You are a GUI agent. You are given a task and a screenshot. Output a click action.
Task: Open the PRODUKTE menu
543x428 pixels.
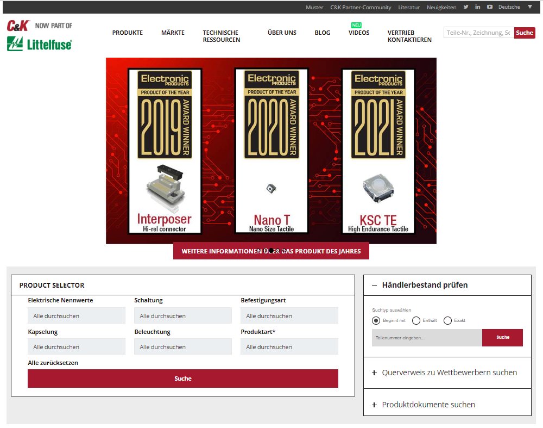tap(127, 33)
